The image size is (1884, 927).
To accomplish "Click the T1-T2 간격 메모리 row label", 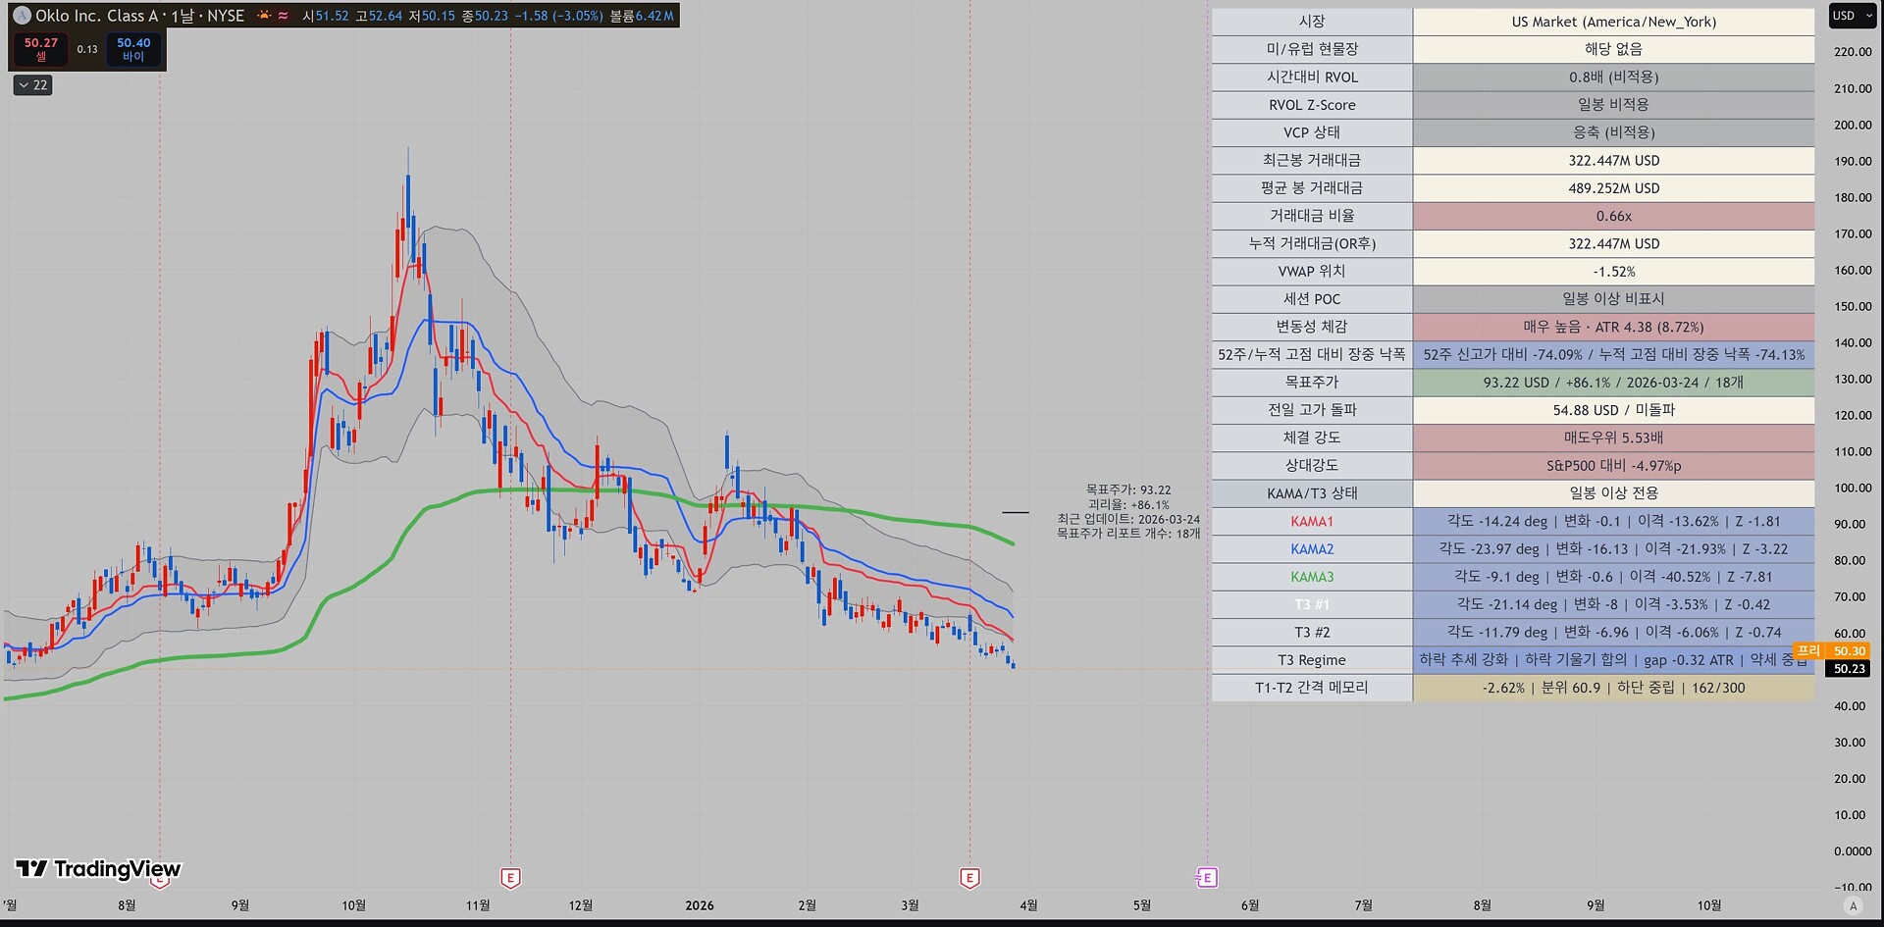I will click(1312, 688).
